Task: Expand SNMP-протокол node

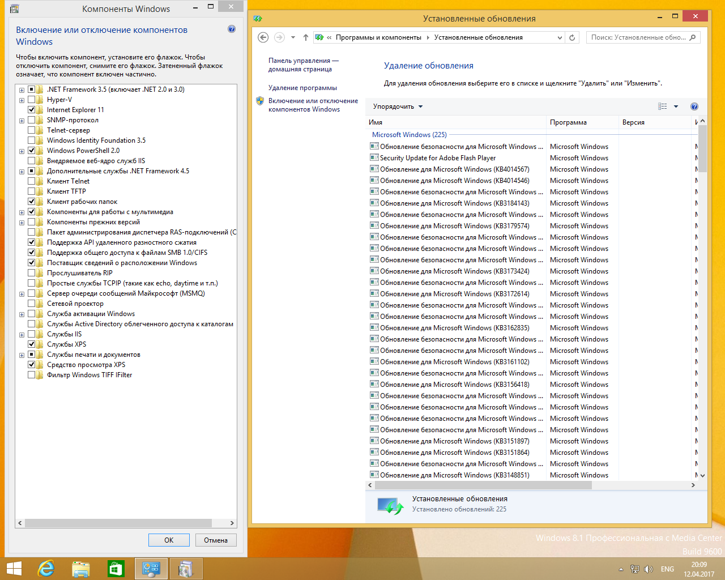Action: (x=22, y=120)
